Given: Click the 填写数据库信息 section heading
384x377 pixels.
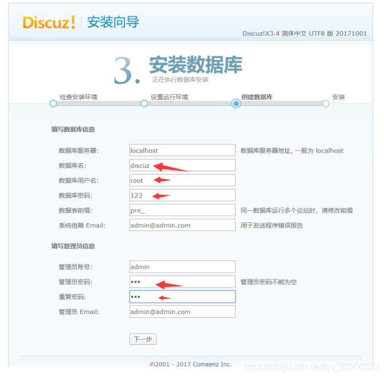Looking at the screenshot, I should click(x=73, y=129).
